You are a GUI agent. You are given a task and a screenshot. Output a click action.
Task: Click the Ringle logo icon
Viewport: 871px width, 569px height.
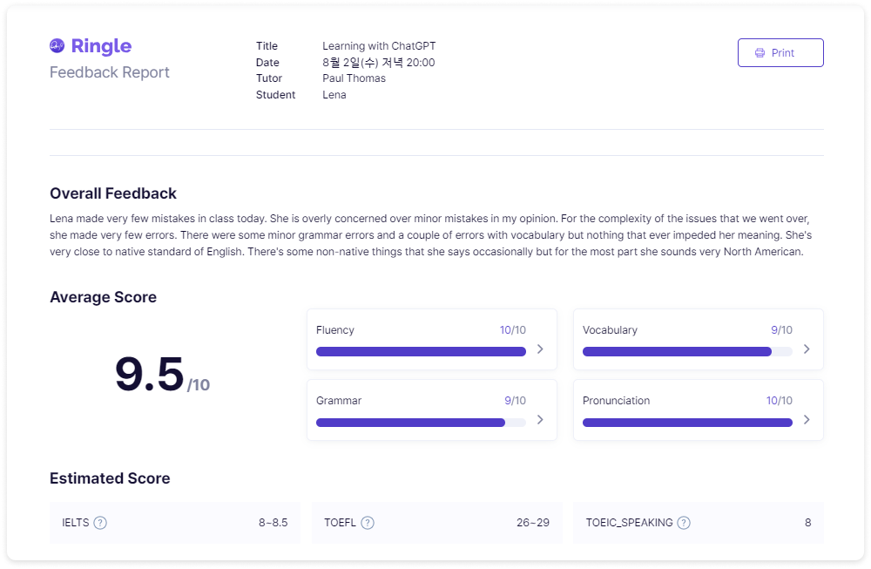[x=57, y=45]
